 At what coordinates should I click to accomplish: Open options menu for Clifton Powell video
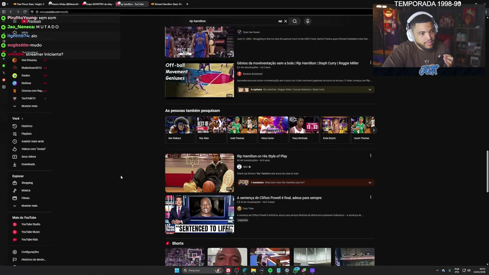(370, 197)
